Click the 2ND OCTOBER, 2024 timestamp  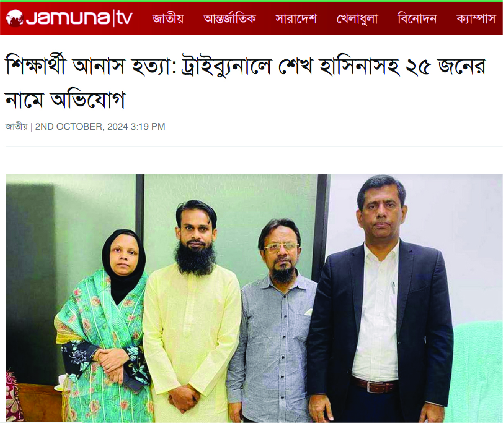pos(100,127)
